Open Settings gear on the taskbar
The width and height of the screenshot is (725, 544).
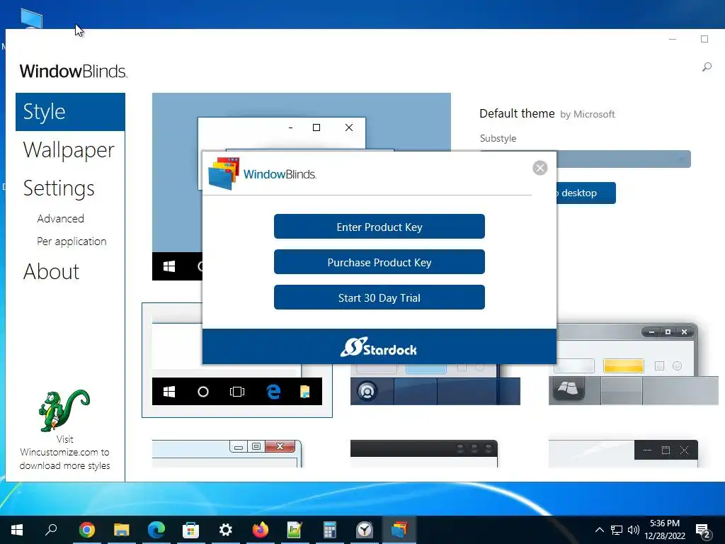pyautogui.click(x=226, y=530)
